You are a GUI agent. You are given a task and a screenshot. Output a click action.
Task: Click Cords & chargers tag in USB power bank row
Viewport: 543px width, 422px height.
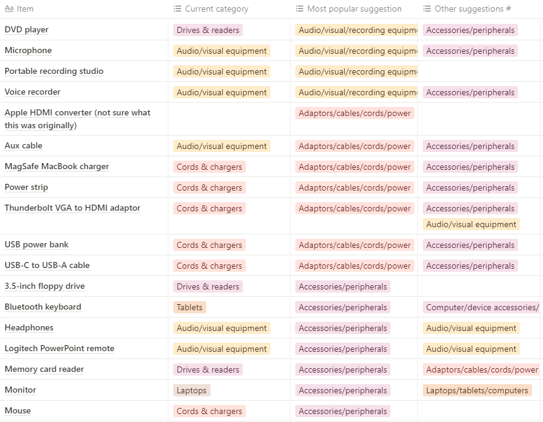[x=209, y=245]
